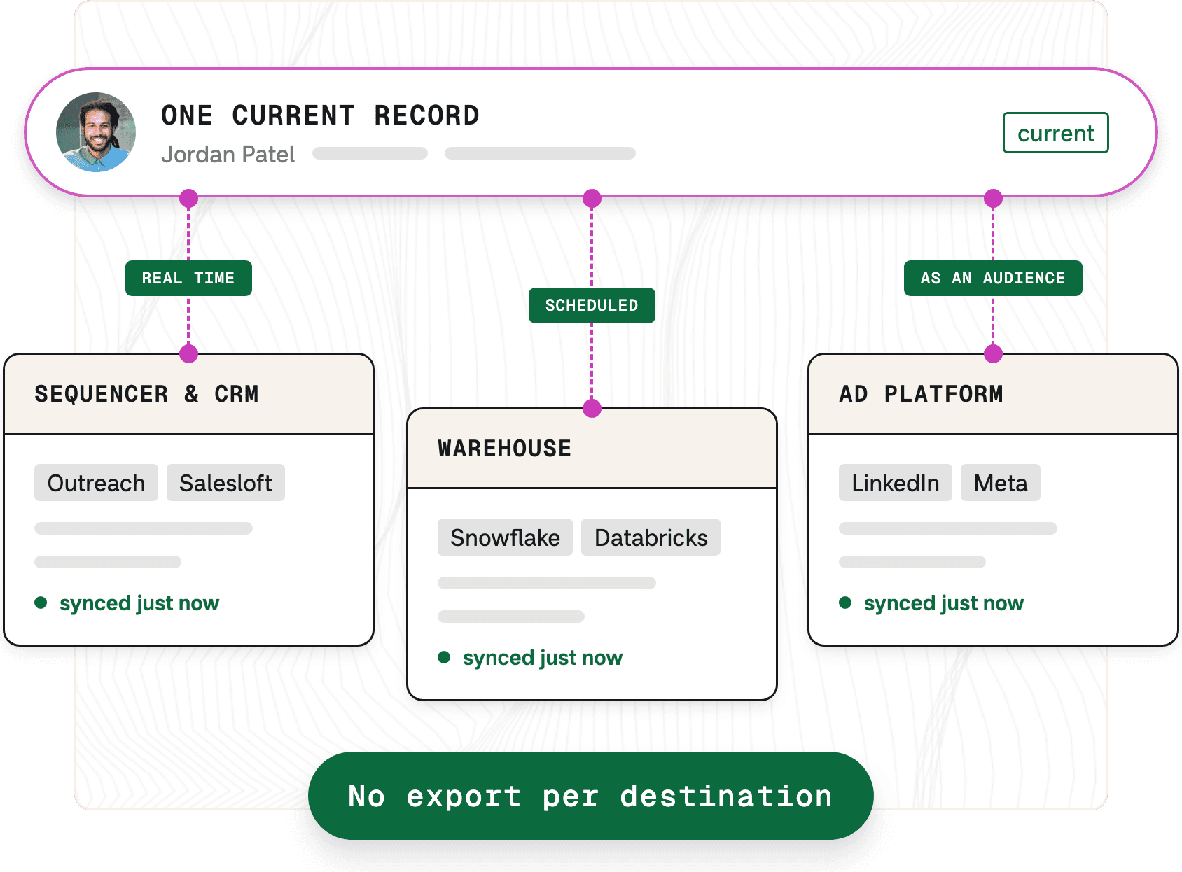This screenshot has width=1182, height=872.
Task: Select the SCHEDULED label
Action: (x=592, y=305)
